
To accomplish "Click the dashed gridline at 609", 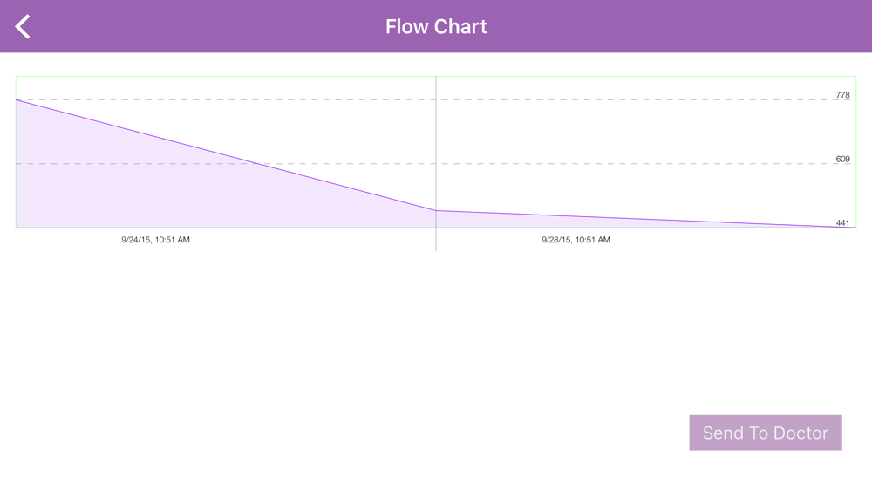I will [x=610, y=164].
